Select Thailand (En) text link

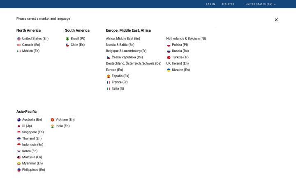(x=32, y=139)
